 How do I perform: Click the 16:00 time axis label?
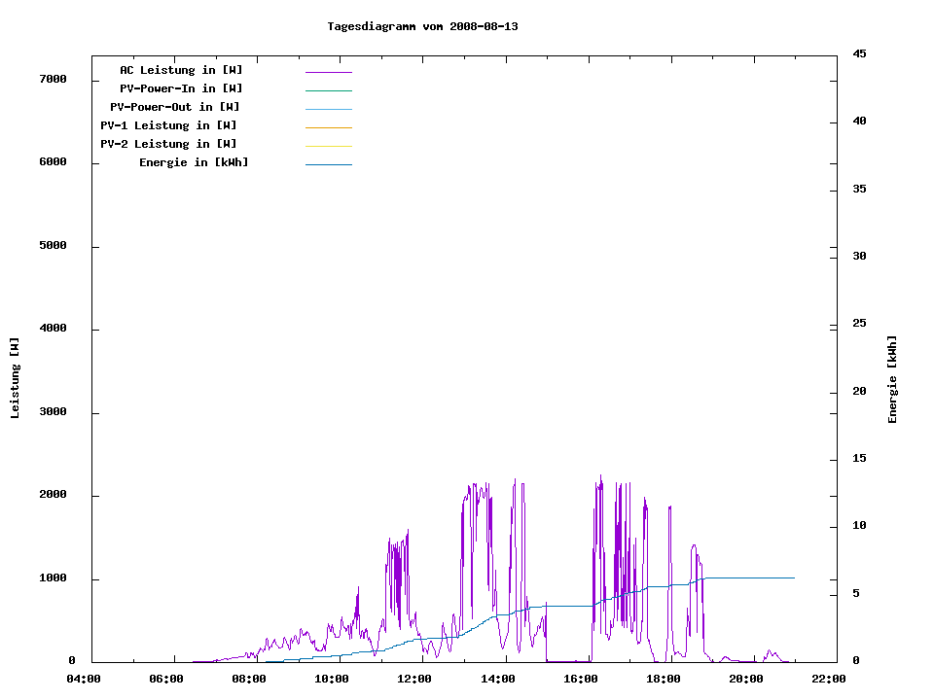(x=580, y=679)
